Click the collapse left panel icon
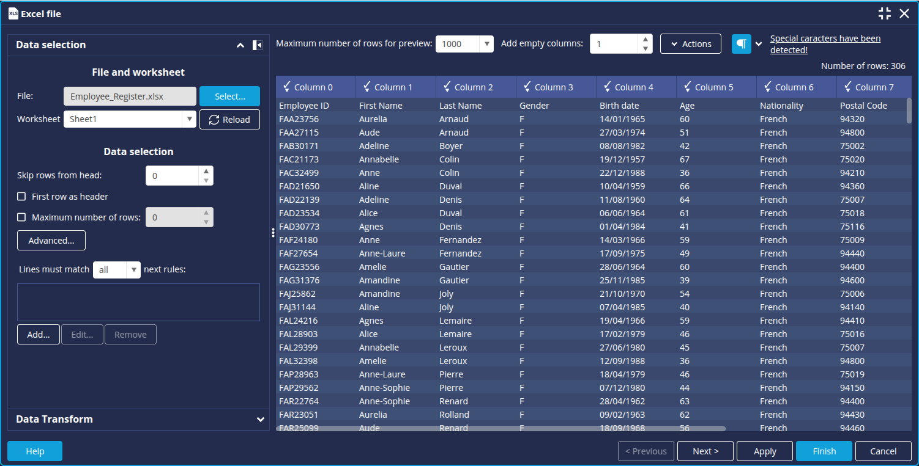919x466 pixels. point(258,45)
